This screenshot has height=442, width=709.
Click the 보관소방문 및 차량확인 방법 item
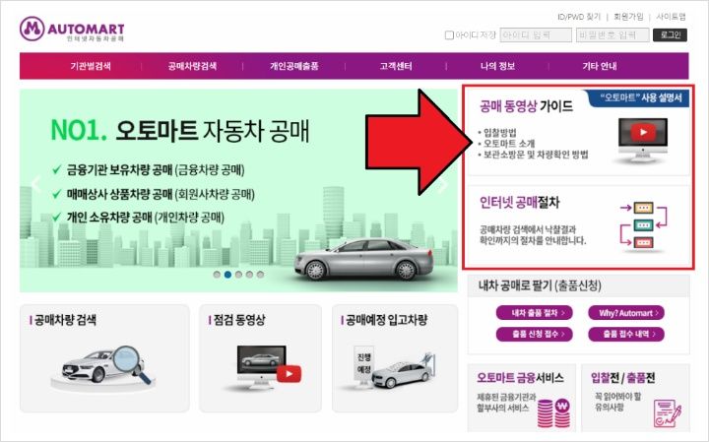tap(534, 155)
